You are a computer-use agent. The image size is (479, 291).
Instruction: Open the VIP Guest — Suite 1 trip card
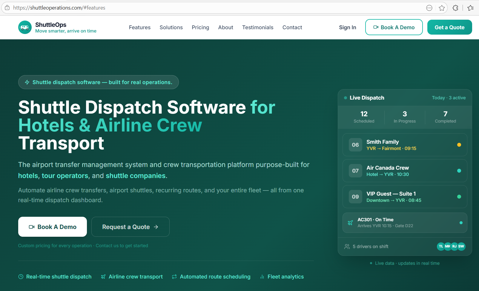pos(405,197)
